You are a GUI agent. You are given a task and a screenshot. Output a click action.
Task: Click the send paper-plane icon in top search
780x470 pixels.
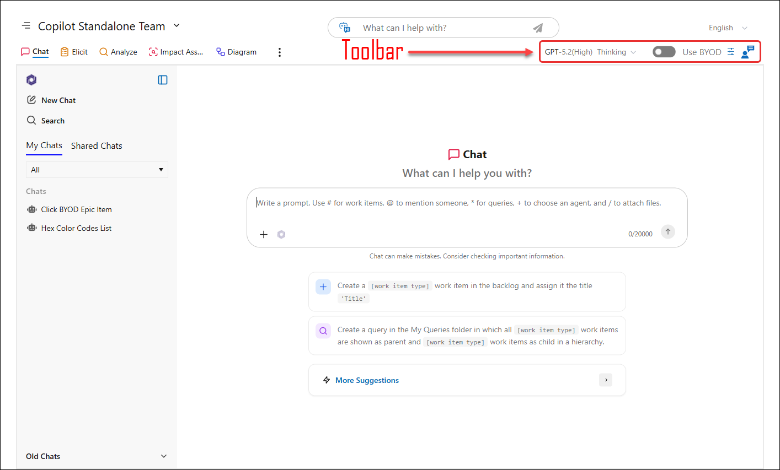pos(538,28)
